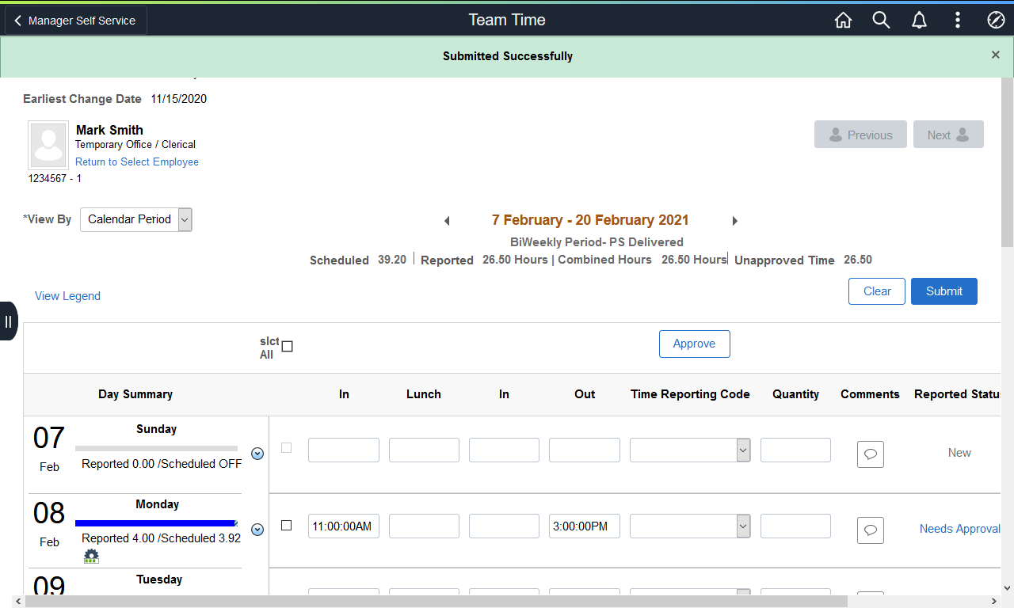This screenshot has height=608, width=1014.
Task: Open the Home icon in header
Action: (x=843, y=21)
